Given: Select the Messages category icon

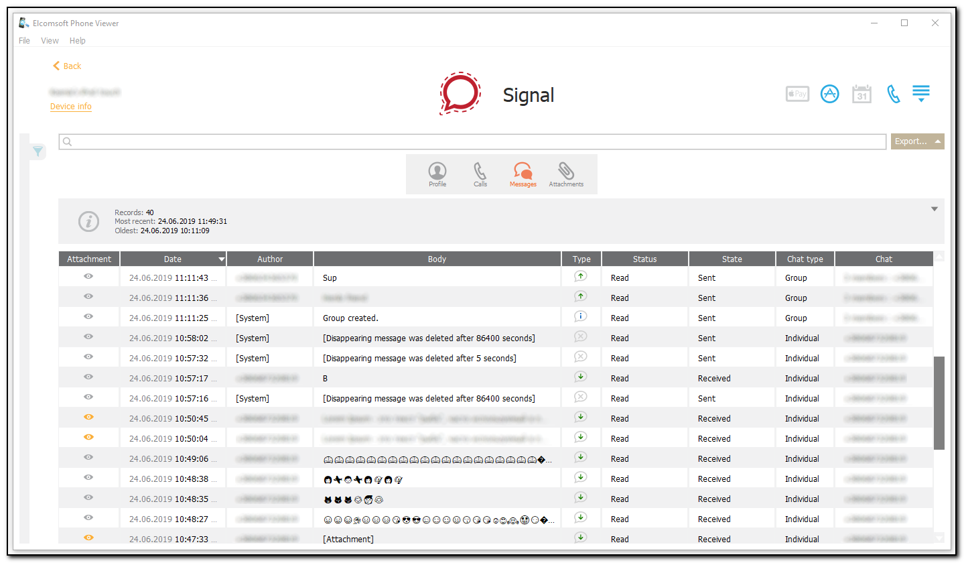Looking at the screenshot, I should pos(523,173).
